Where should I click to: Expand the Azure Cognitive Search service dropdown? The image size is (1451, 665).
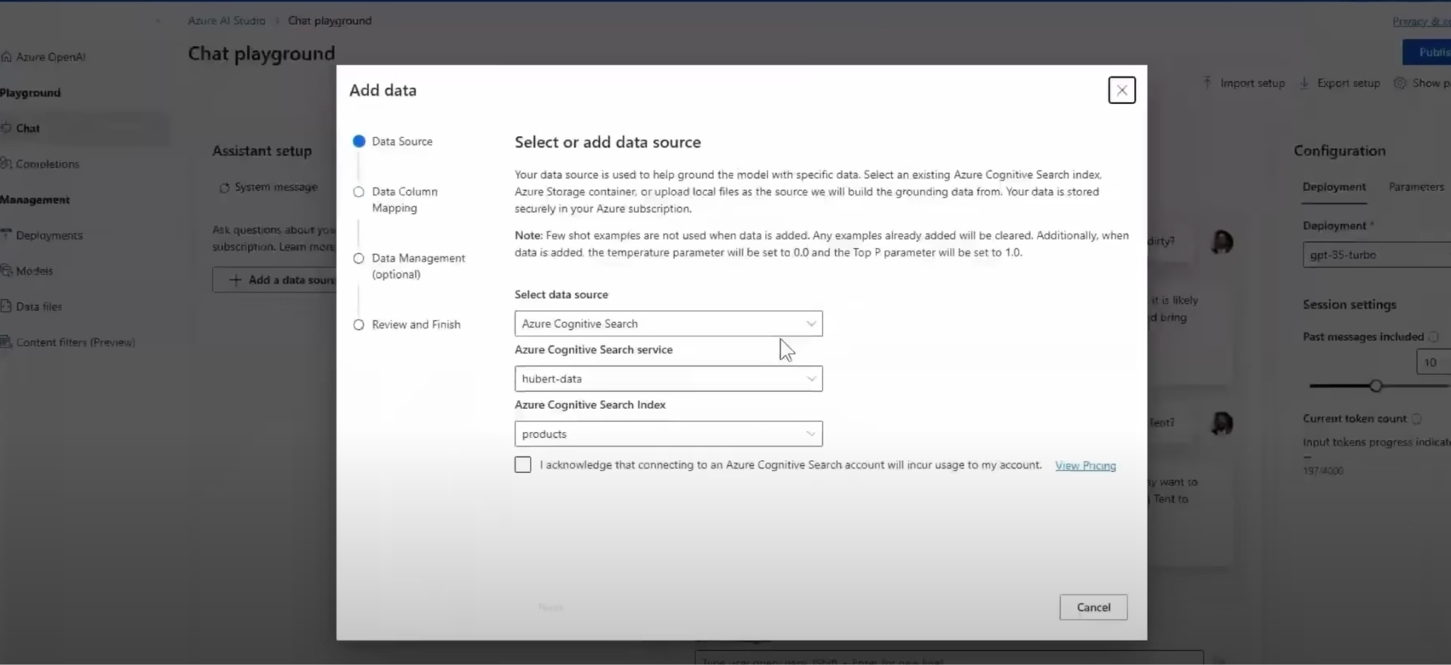tap(668, 379)
